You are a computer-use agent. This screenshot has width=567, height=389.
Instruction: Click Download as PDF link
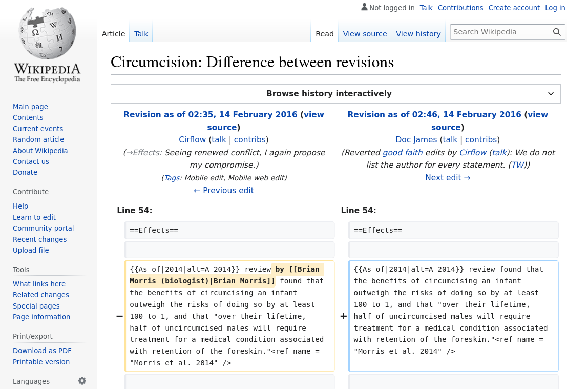tap(42, 351)
